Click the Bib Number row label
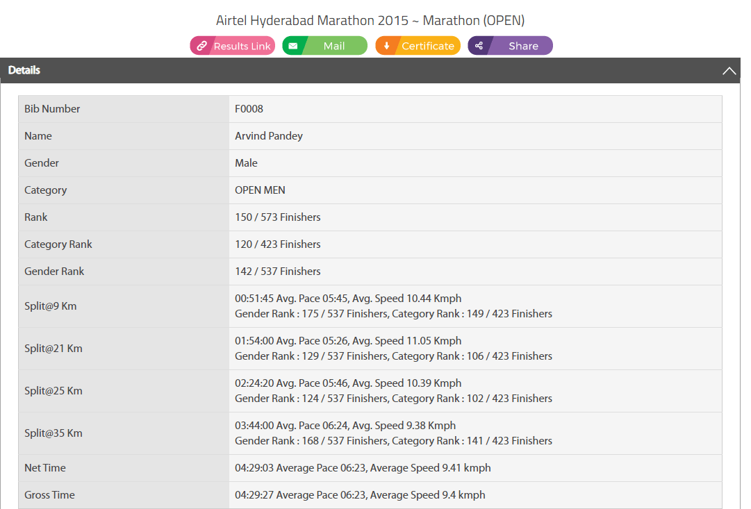The width and height of the screenshot is (751, 509). (52, 109)
